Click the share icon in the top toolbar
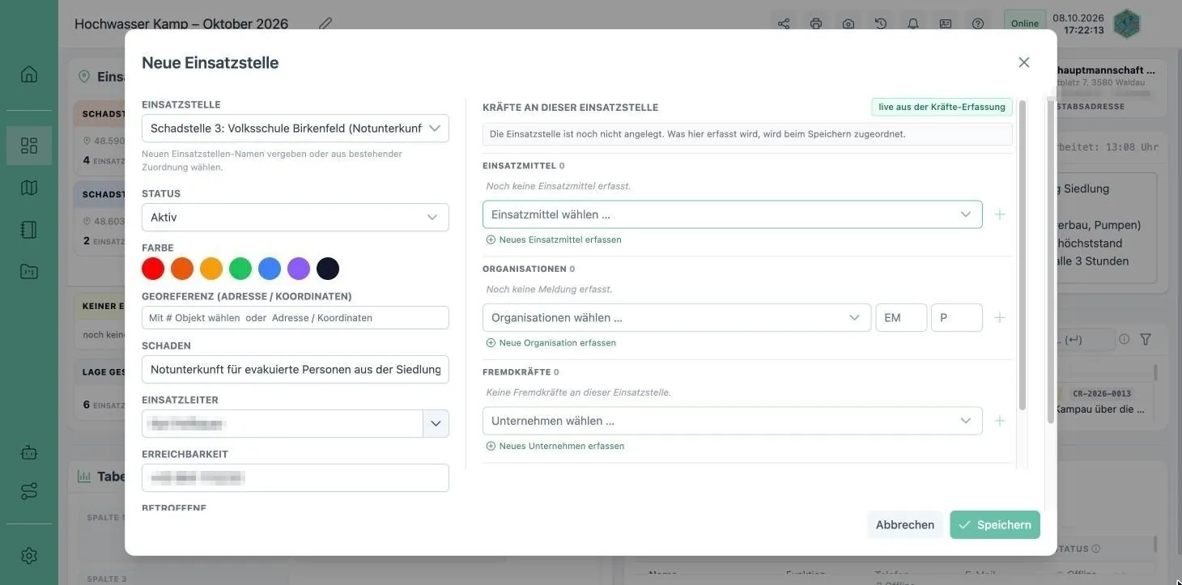The image size is (1182, 585). pyautogui.click(x=784, y=23)
